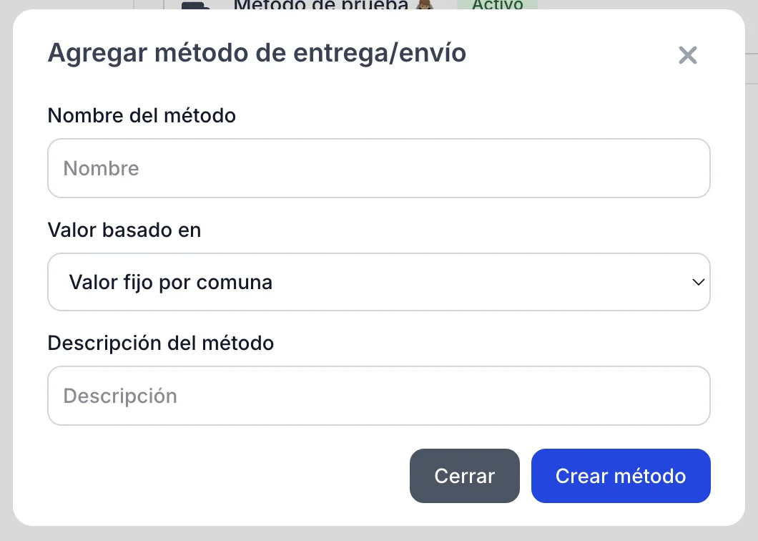Image resolution: width=758 pixels, height=541 pixels.
Task: Click the Nombre input field
Action: (x=378, y=168)
